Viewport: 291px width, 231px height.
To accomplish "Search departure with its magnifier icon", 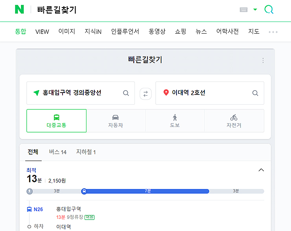I will pos(126,93).
